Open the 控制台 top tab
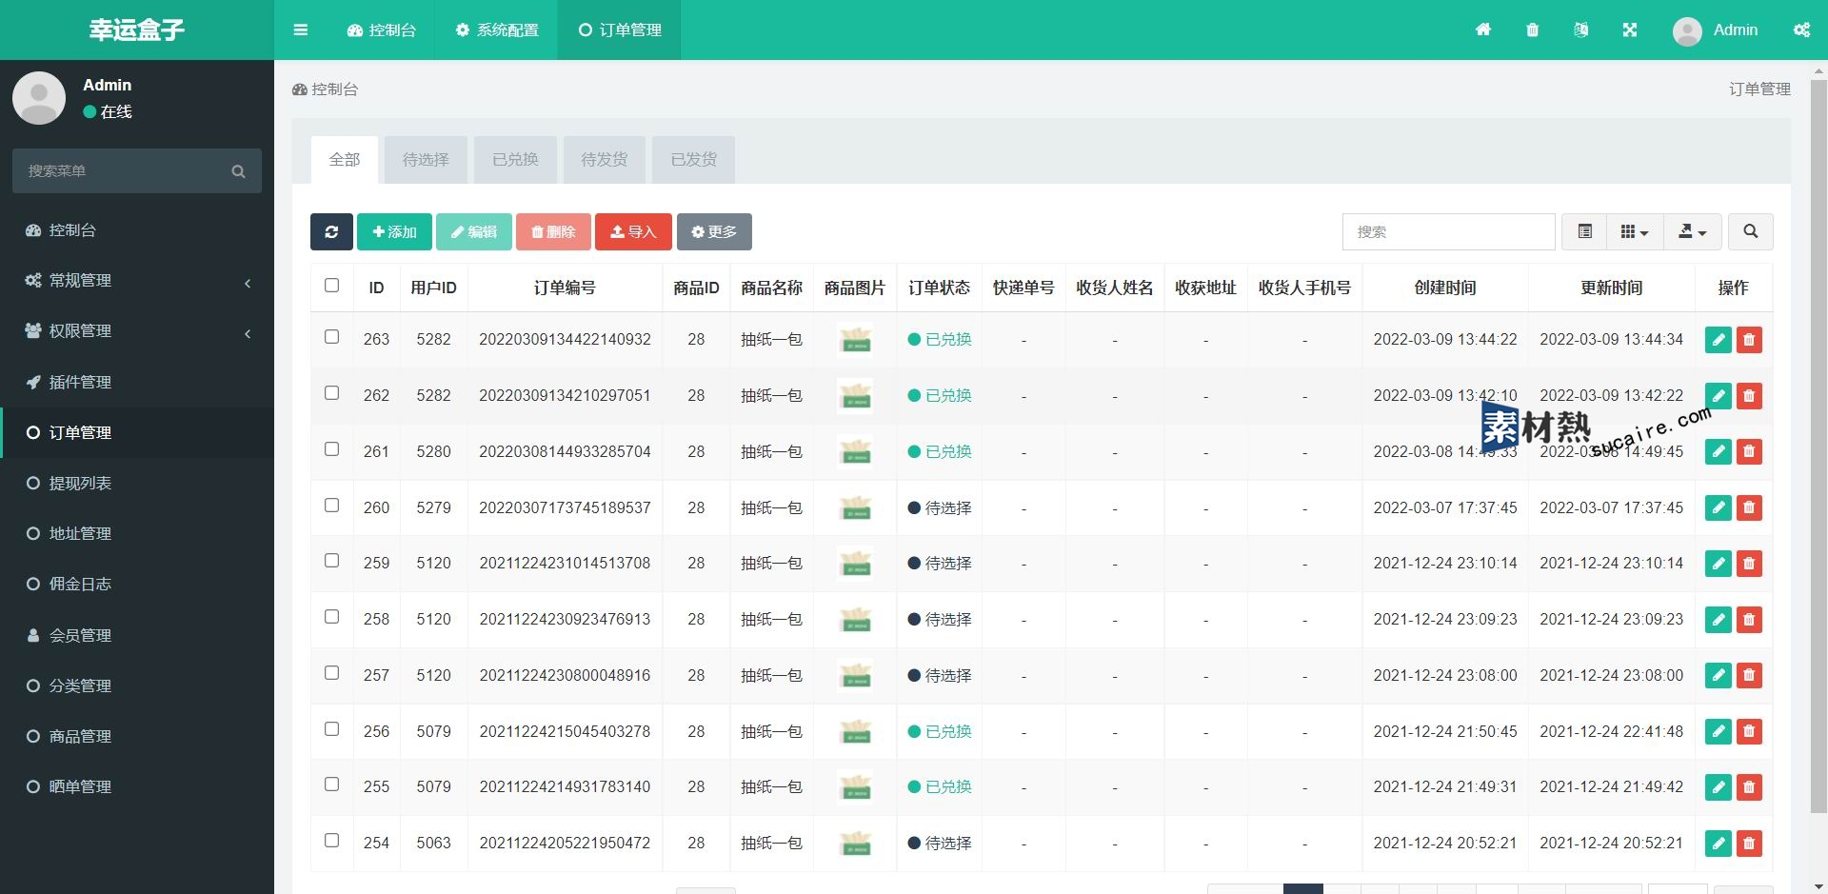The image size is (1828, 894). (x=382, y=30)
